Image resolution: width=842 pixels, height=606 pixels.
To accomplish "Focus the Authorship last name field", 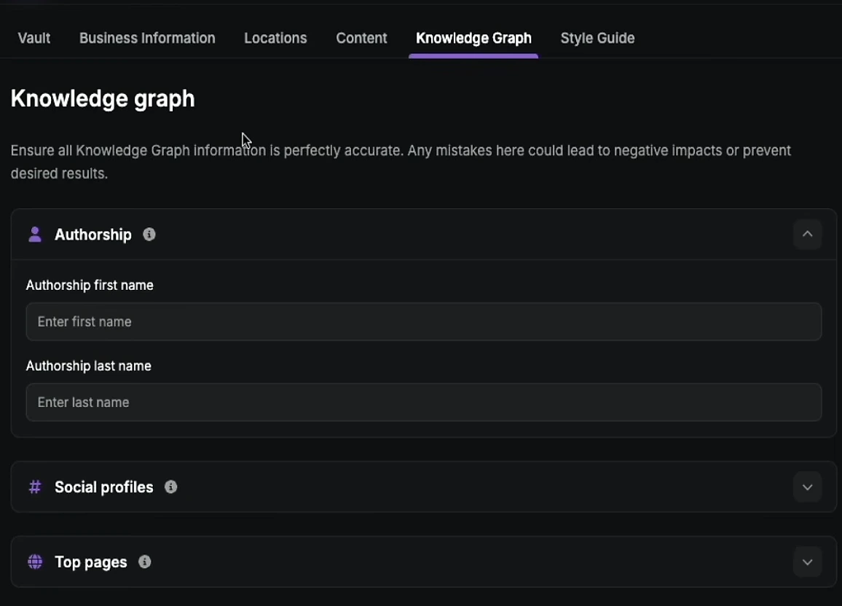I will (424, 402).
